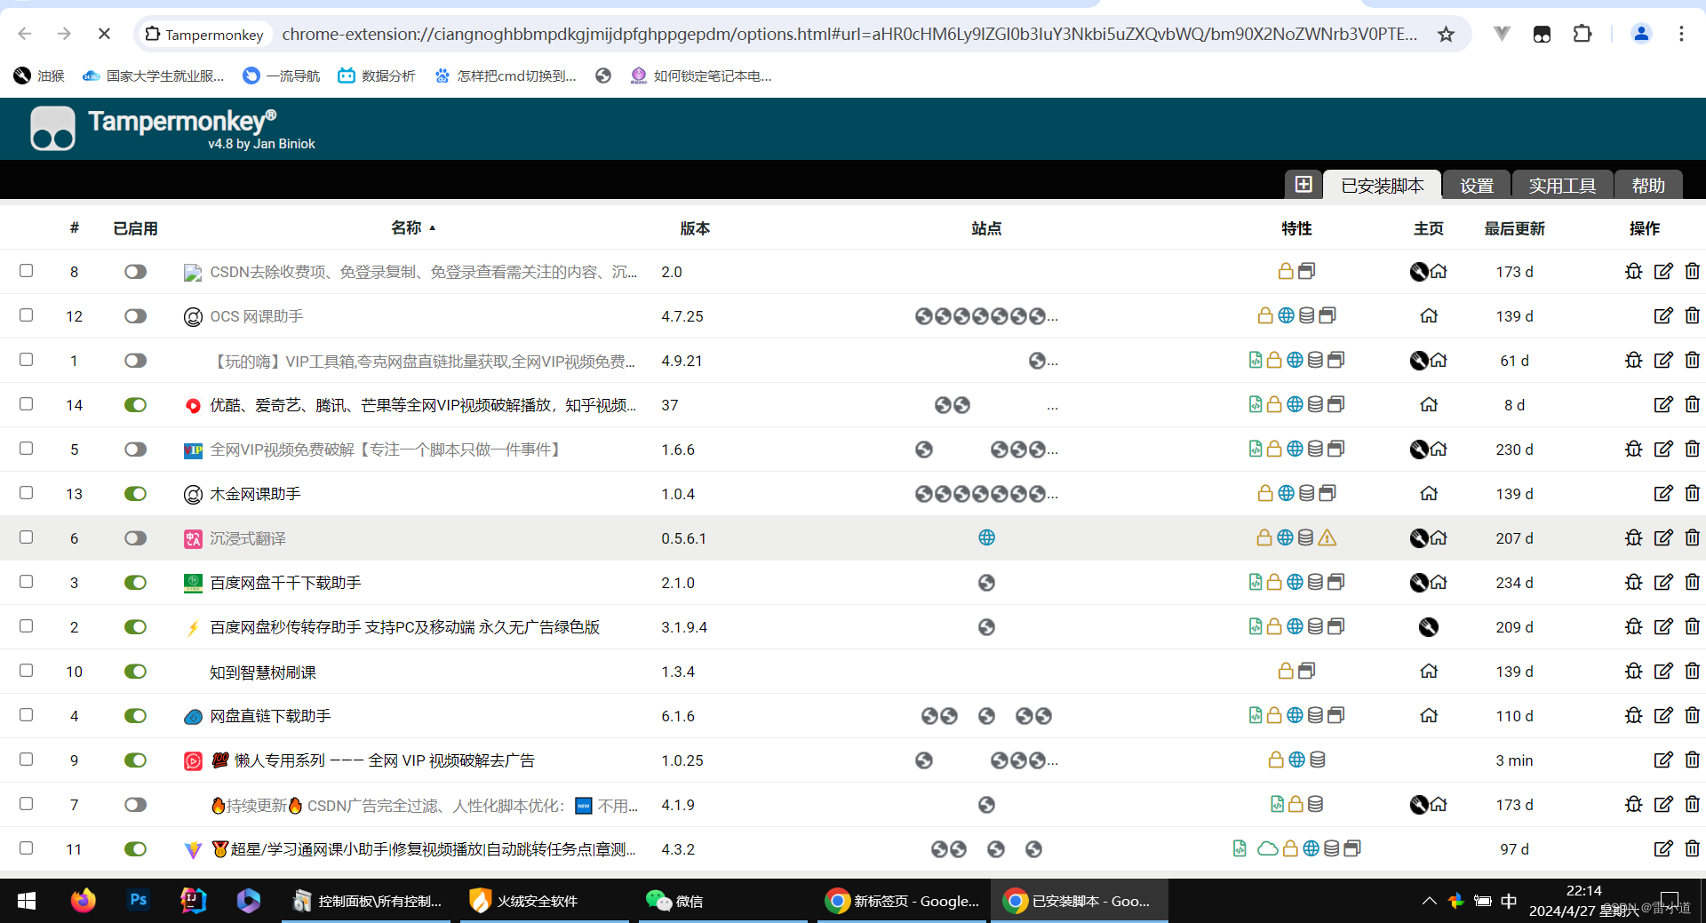Switch to 新标签页 Google Chrome taskbar window
1706x923 pixels.
coord(903,901)
